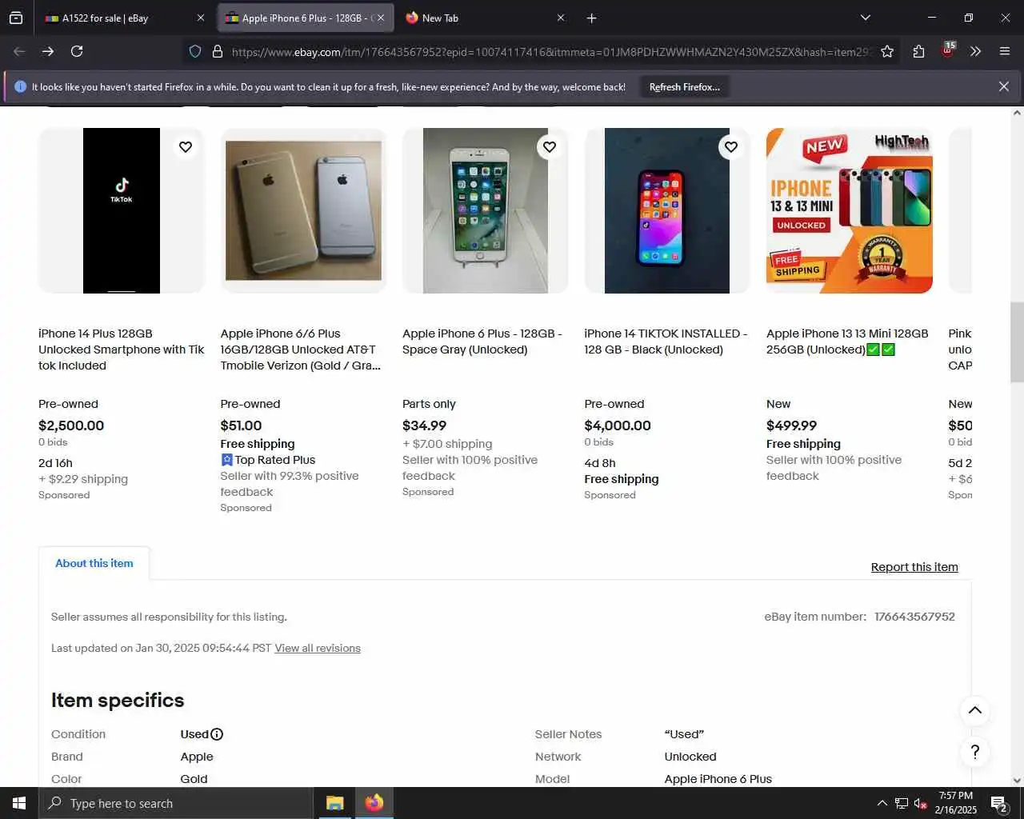Click the $499.99 price text
This screenshot has height=819, width=1024.
pyautogui.click(x=791, y=425)
